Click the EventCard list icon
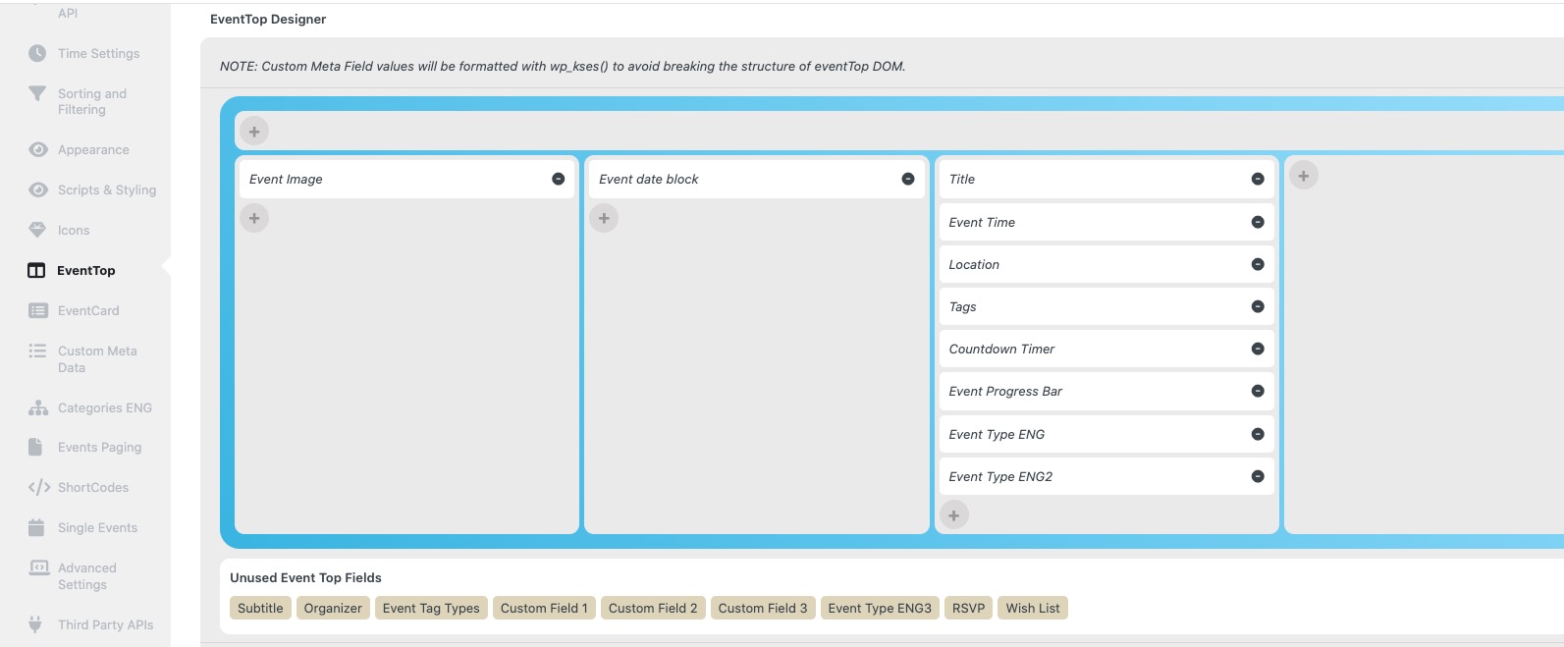The width and height of the screenshot is (1564, 647). [x=37, y=310]
